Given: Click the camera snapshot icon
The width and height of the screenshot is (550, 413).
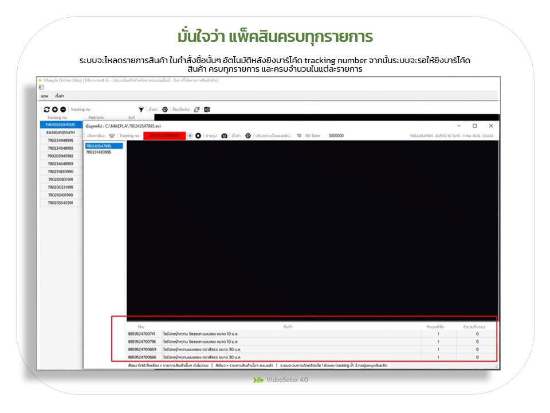Looking at the screenshot, I should (x=224, y=136).
